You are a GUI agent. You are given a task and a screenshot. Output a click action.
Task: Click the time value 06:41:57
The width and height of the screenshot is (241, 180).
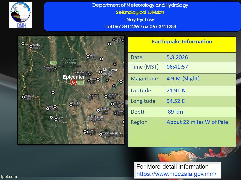tap(177, 67)
